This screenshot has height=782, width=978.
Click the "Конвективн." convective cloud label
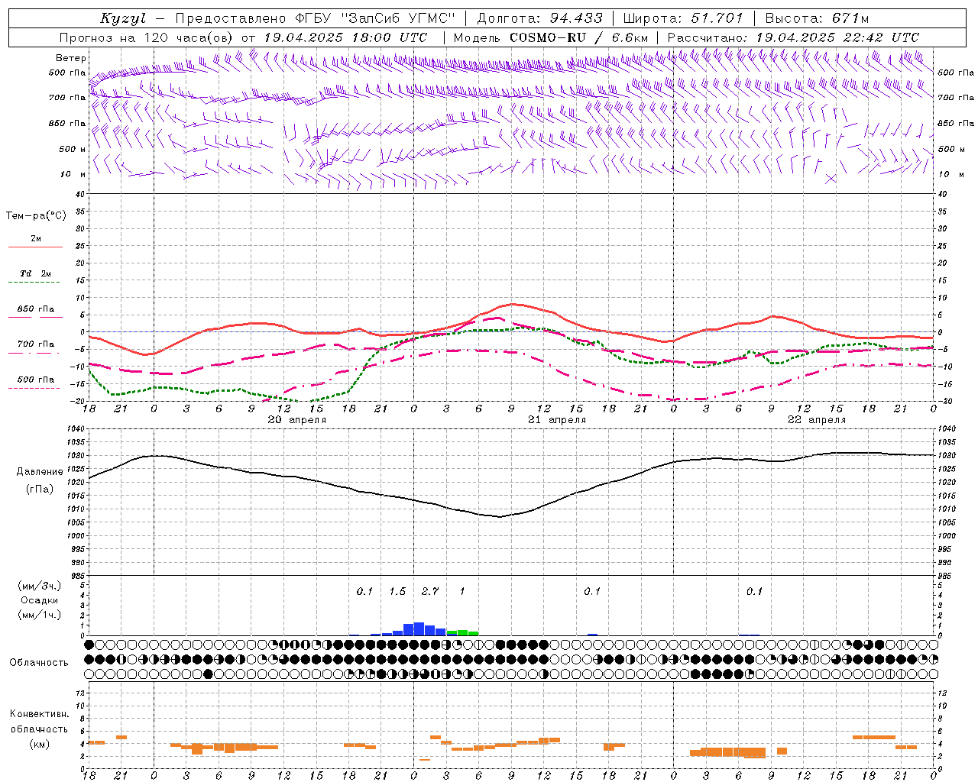pyautogui.click(x=40, y=714)
